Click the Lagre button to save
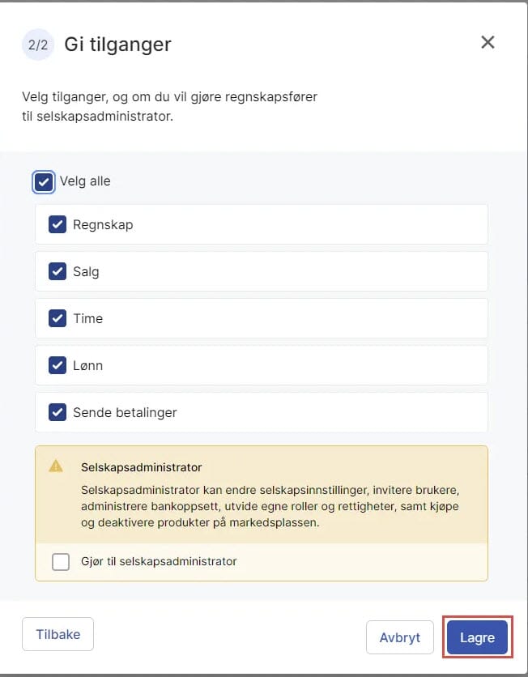The height and width of the screenshot is (677, 528). click(476, 637)
